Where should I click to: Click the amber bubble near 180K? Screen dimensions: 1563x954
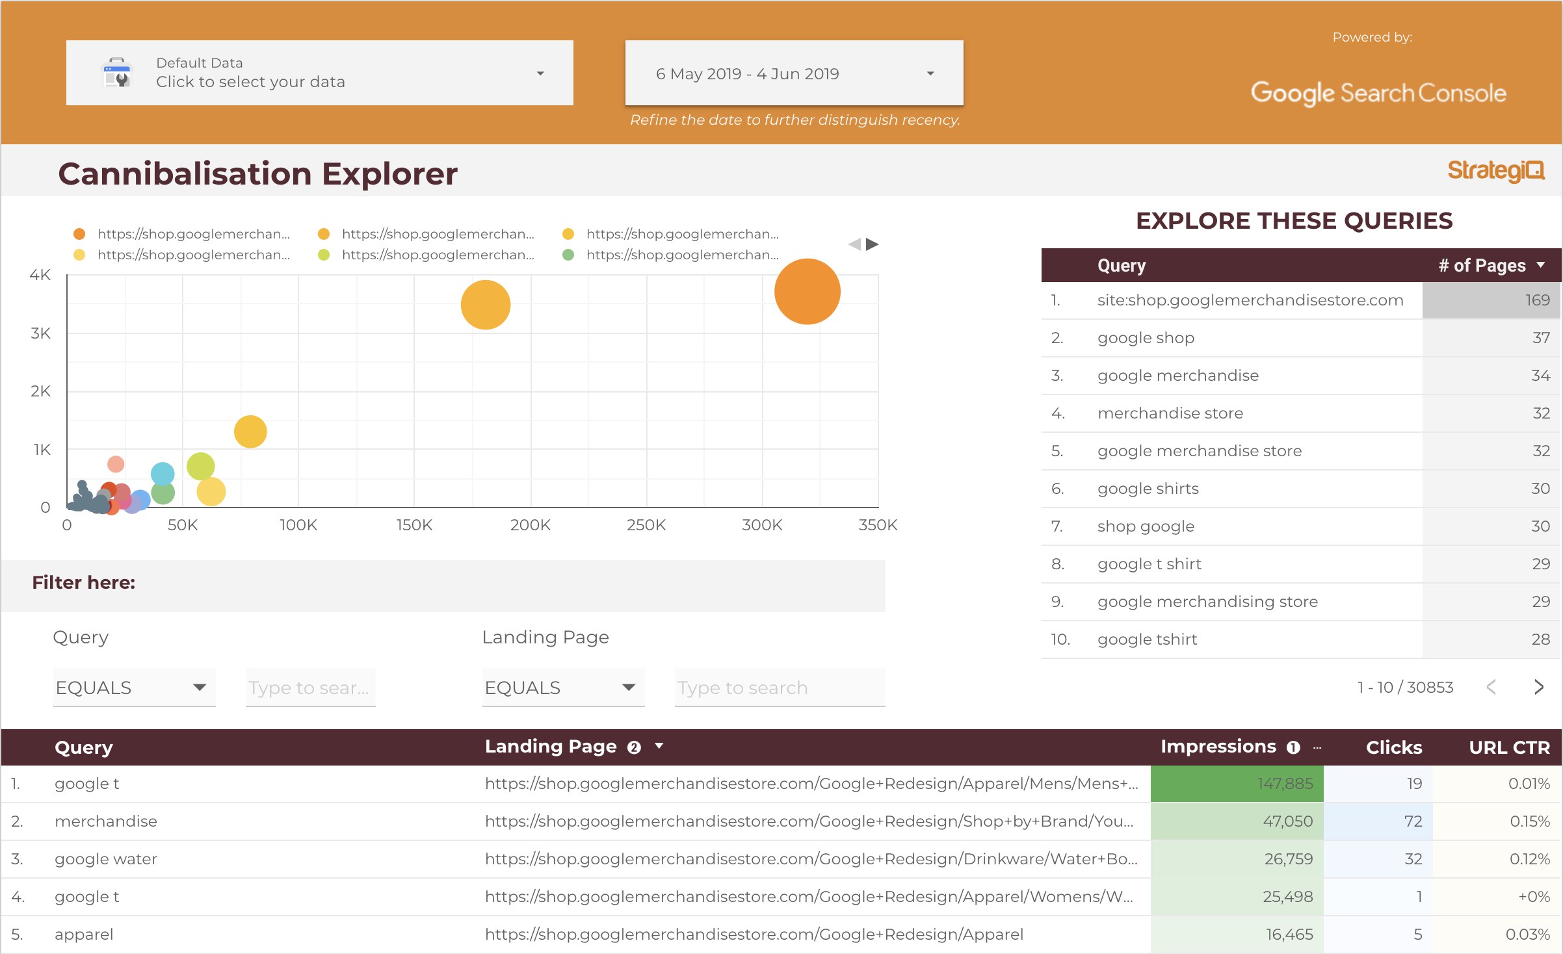(x=486, y=305)
